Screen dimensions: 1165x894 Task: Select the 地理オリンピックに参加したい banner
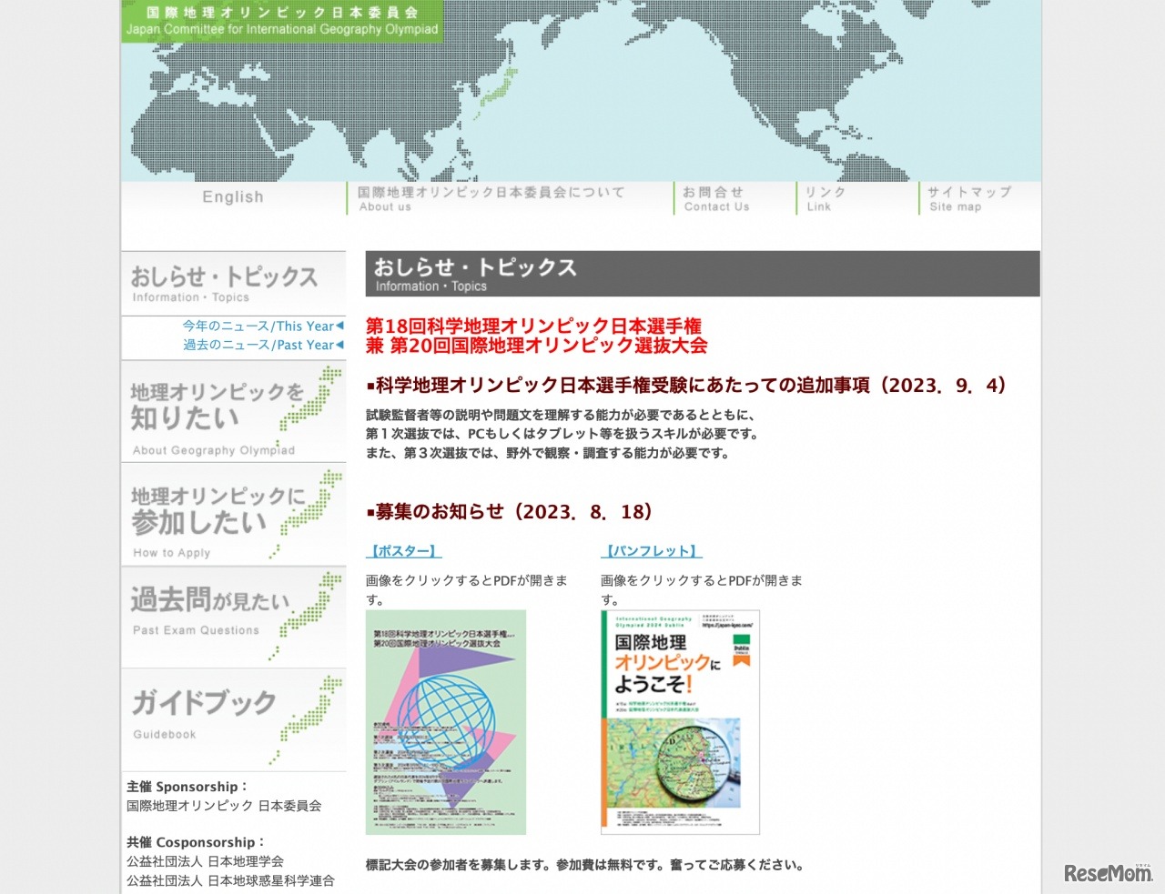point(233,512)
